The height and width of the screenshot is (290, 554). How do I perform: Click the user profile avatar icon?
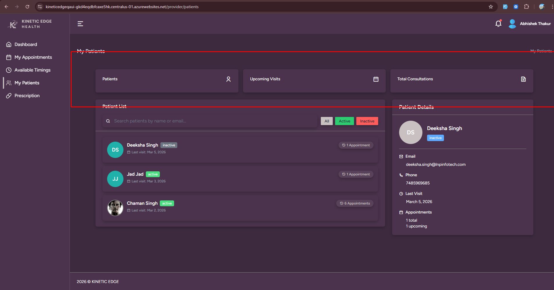click(x=512, y=24)
